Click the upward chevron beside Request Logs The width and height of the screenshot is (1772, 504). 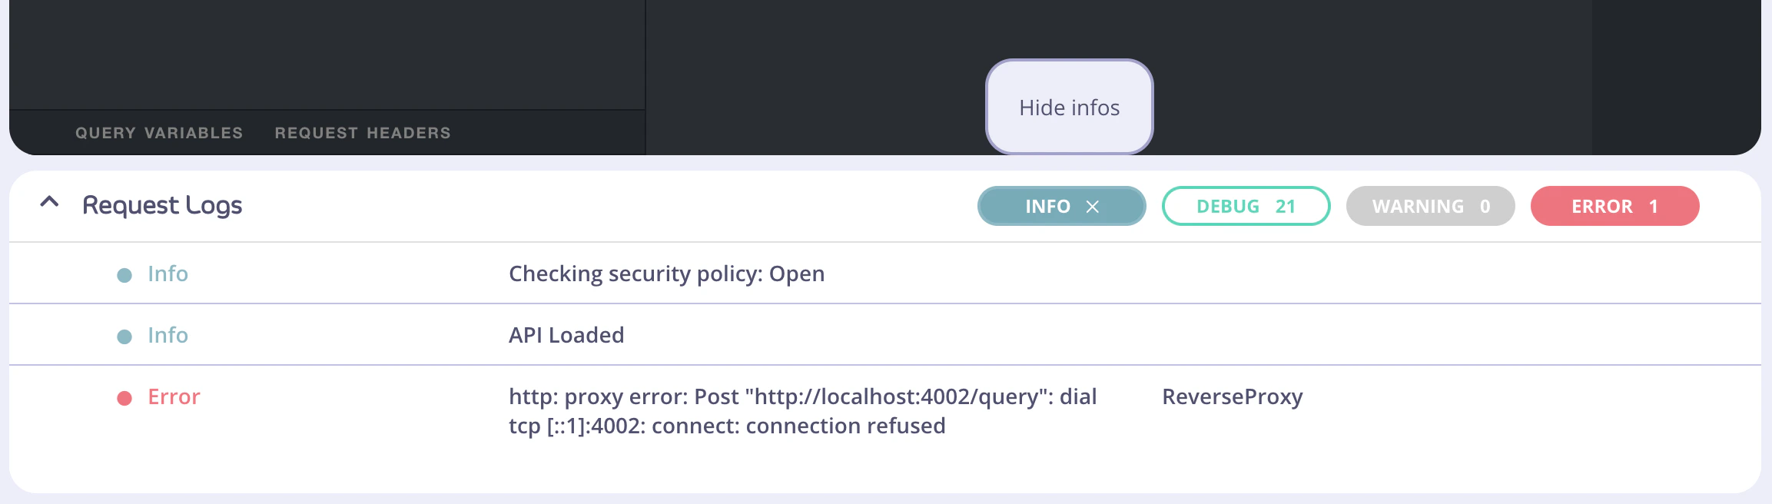[x=49, y=203]
